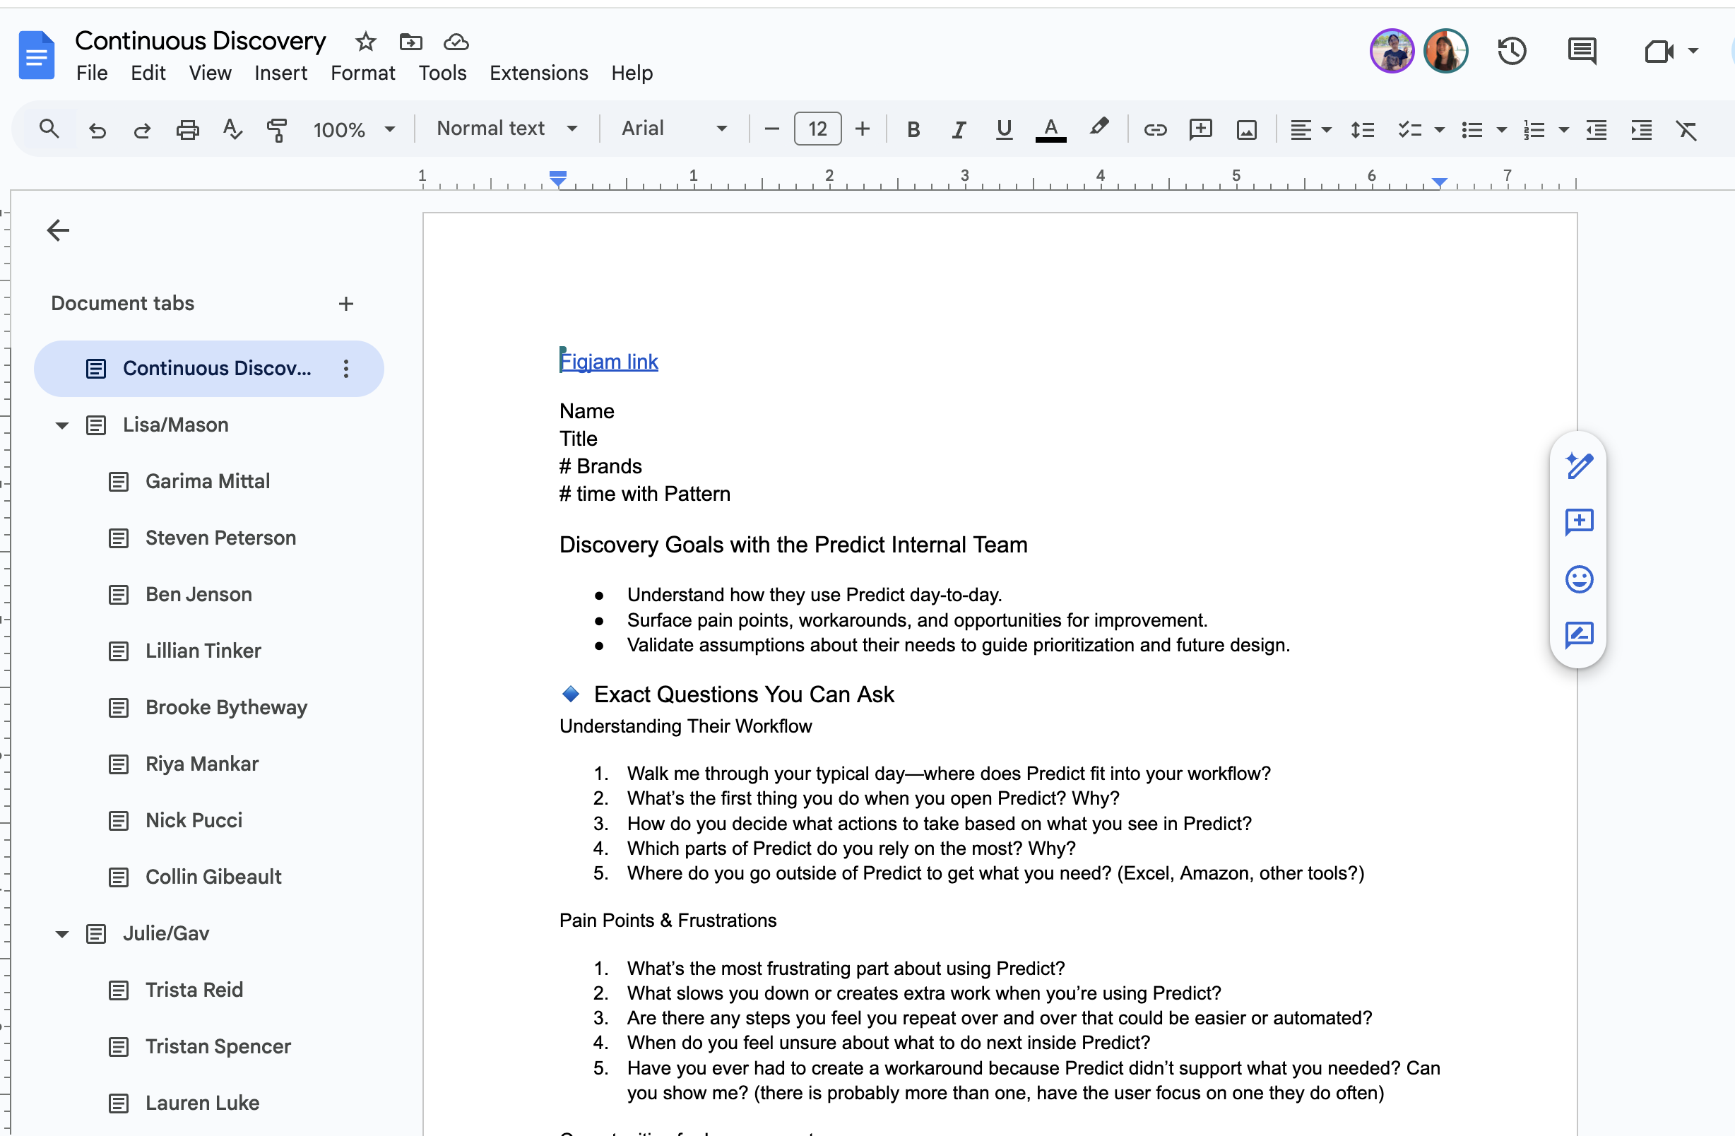Open the bulleted list options arrow
Screen dimensions: 1735x1136
tap(1502, 130)
